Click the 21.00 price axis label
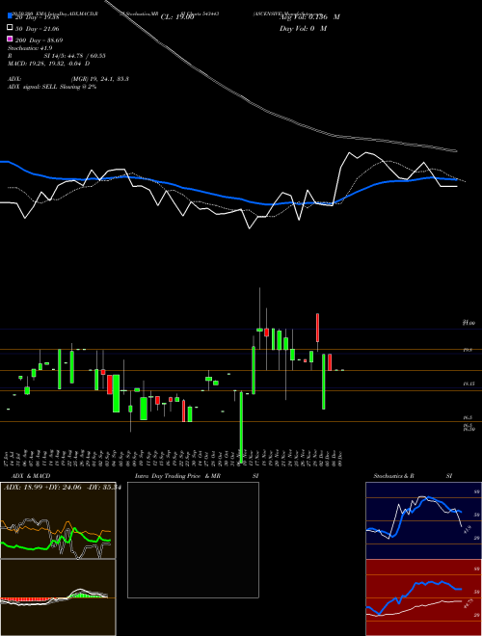Viewport: 482px width, 636px height. pos(469,323)
